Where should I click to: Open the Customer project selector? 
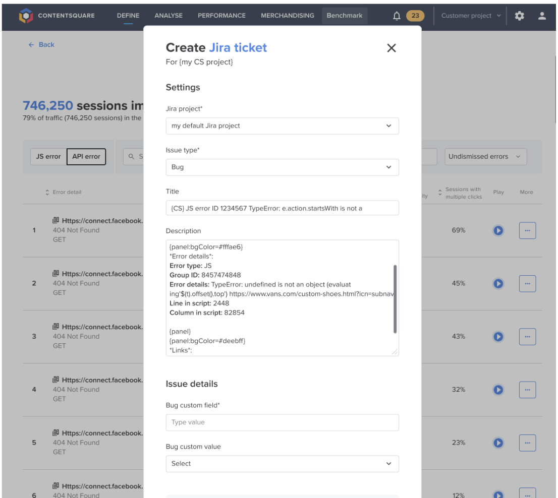tap(471, 16)
